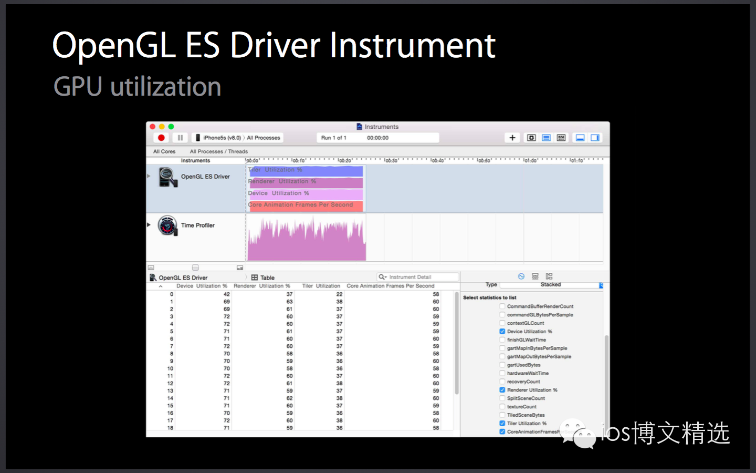Sort by Core Animation Frames Per Second column
756x473 pixels.
click(391, 286)
